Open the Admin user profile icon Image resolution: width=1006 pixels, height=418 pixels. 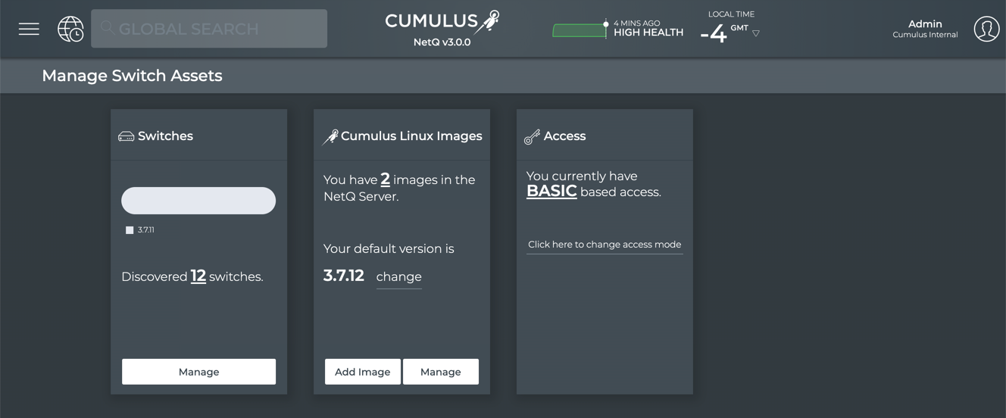point(986,29)
